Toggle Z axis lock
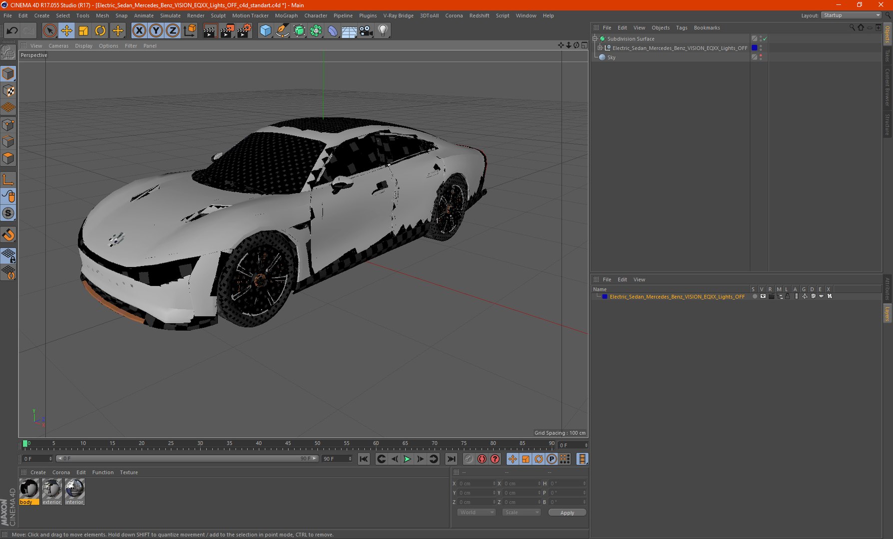893x539 pixels. click(172, 31)
